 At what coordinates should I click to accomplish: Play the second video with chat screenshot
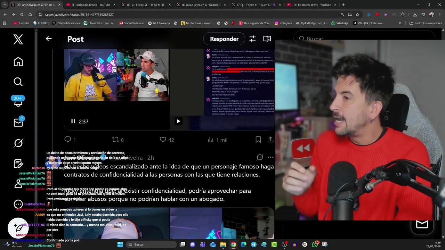pos(178,121)
